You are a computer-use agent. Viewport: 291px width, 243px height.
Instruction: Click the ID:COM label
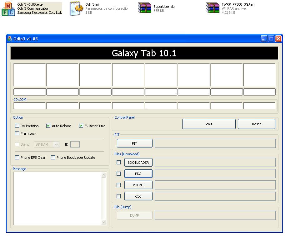coord(20,100)
